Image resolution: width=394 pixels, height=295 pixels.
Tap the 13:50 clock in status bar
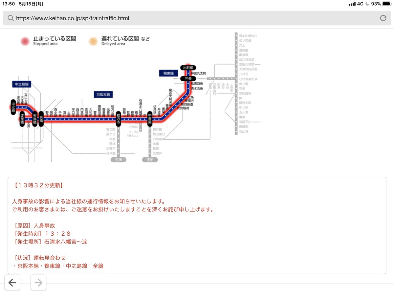[9, 4]
